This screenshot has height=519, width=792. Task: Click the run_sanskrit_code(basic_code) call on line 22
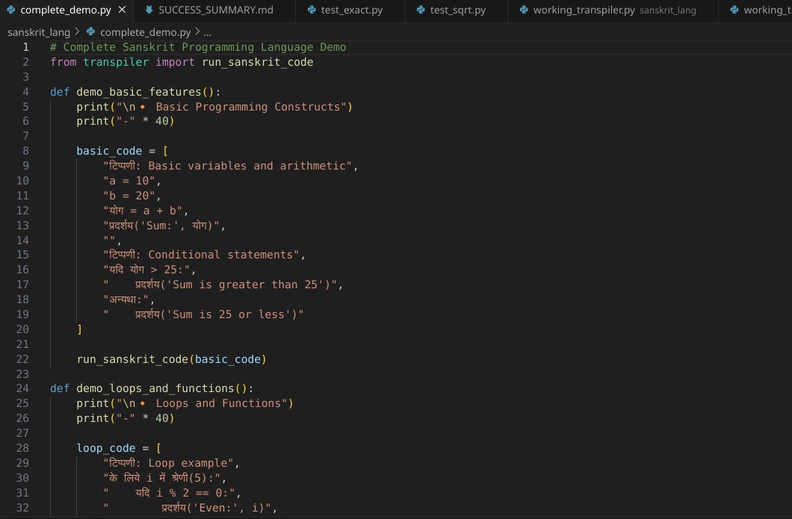click(172, 359)
